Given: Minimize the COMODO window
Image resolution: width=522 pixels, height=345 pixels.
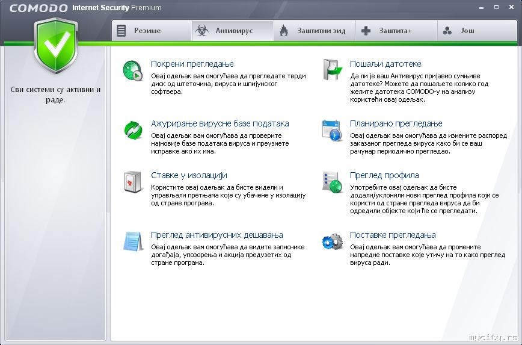Looking at the screenshot, I should [481, 7].
